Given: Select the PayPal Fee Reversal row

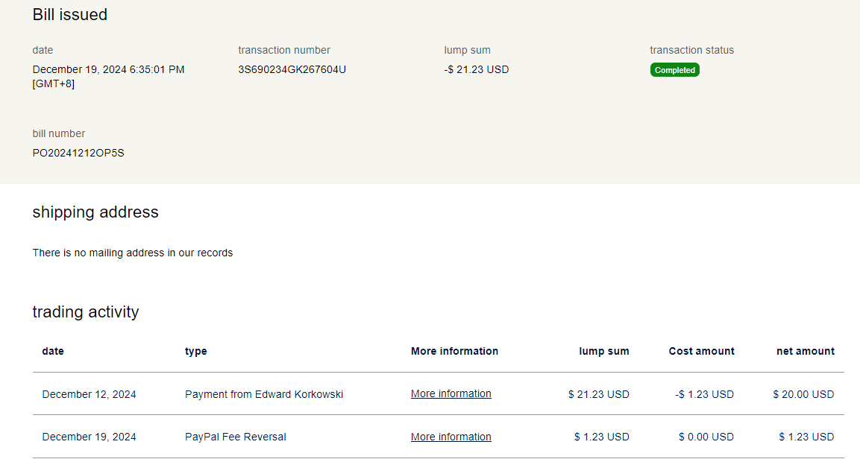Looking at the screenshot, I should click(236, 437).
